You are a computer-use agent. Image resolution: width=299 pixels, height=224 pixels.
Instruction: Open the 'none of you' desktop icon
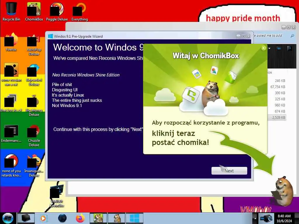pos(11,165)
